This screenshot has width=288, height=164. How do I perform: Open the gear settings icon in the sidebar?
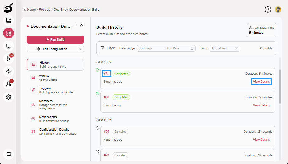point(8,97)
